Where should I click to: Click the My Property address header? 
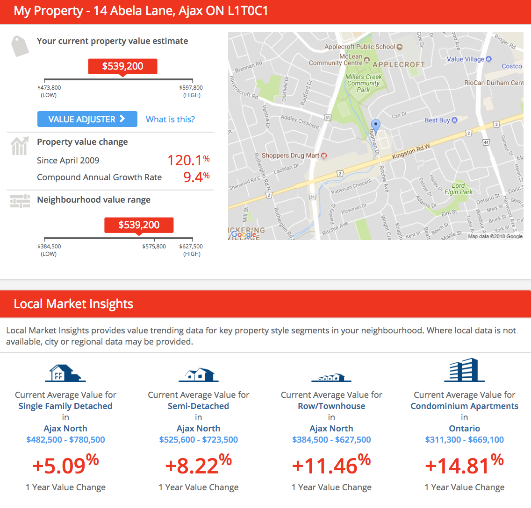[141, 11]
